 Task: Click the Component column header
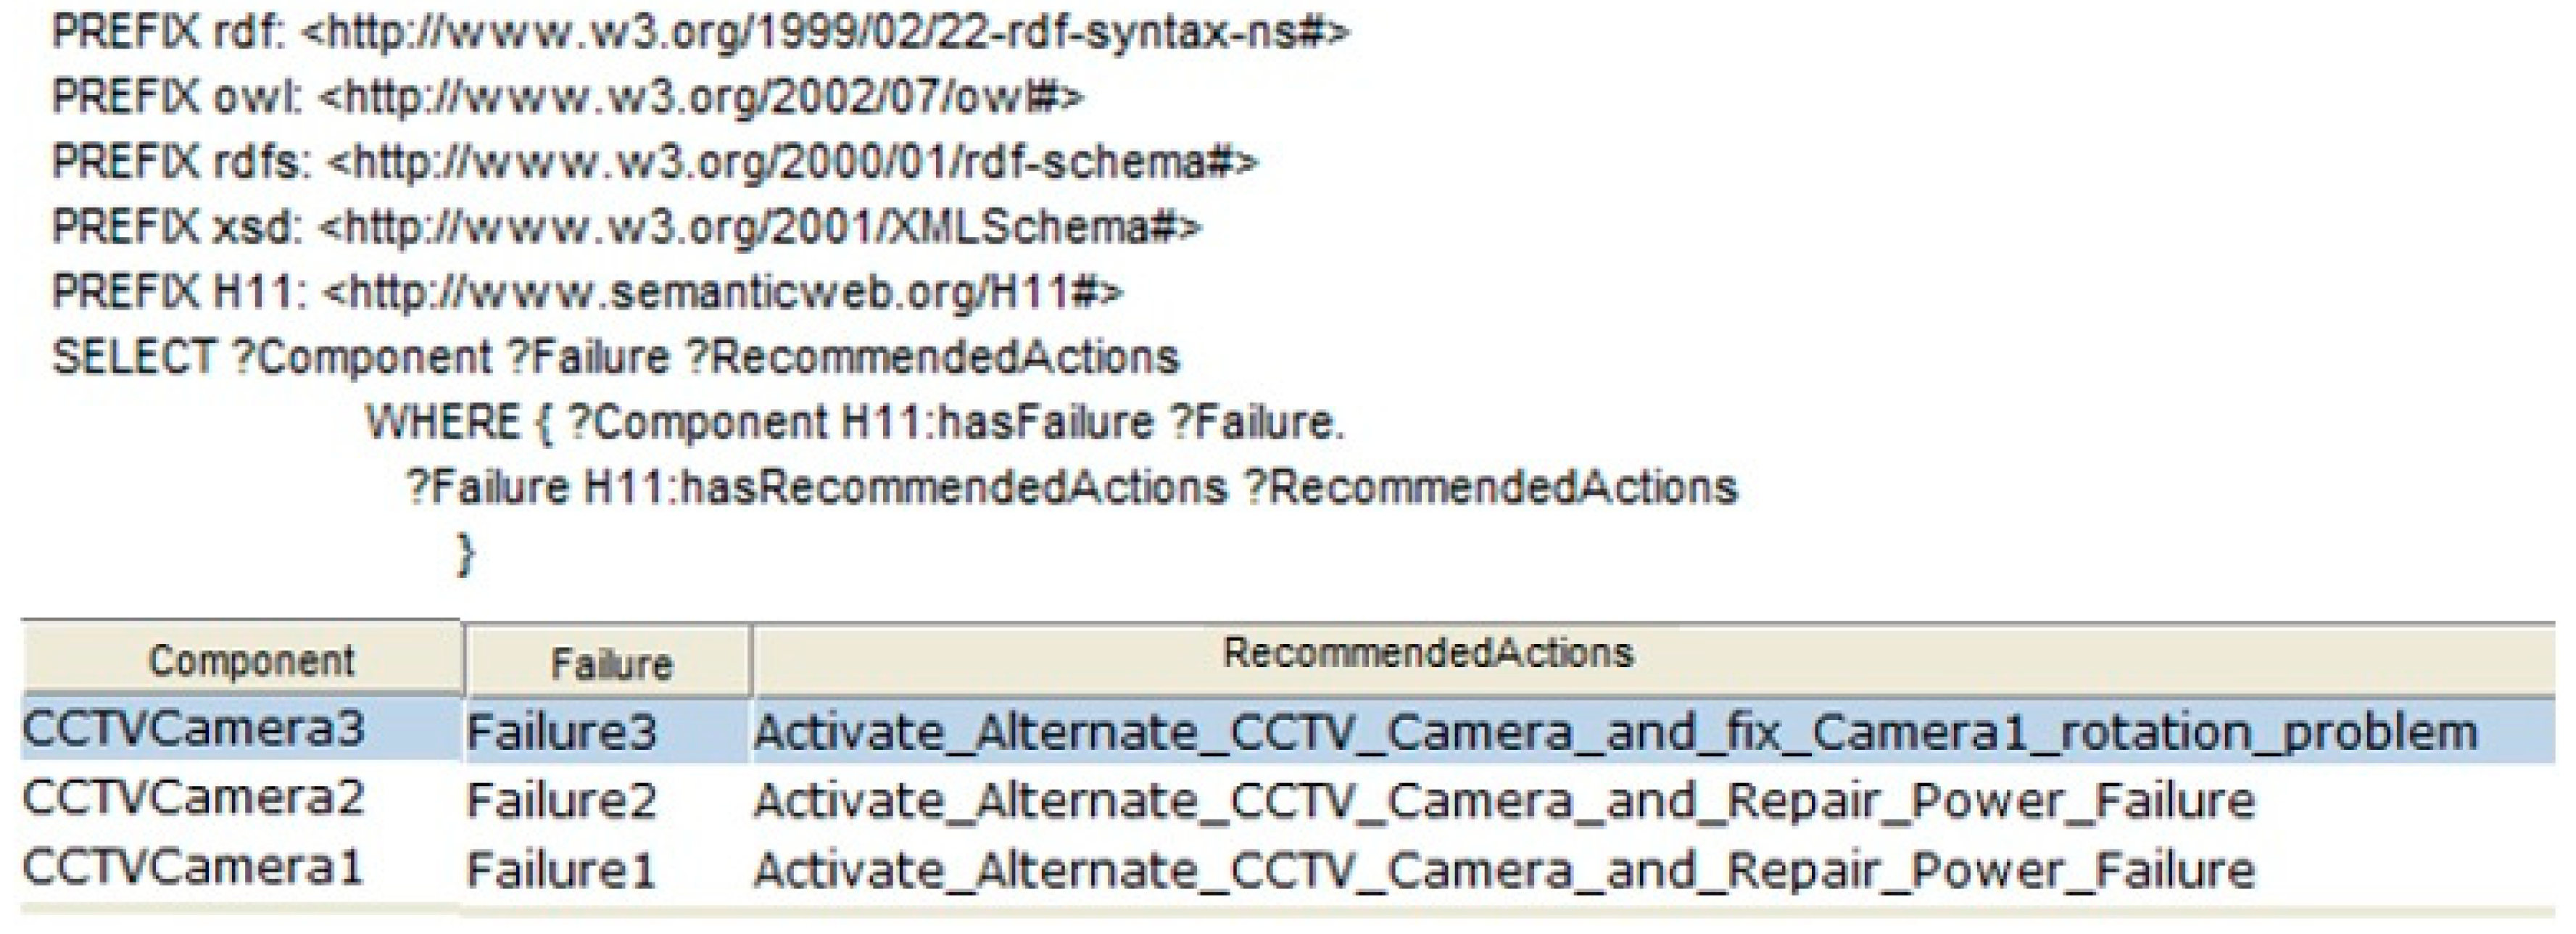(x=250, y=660)
